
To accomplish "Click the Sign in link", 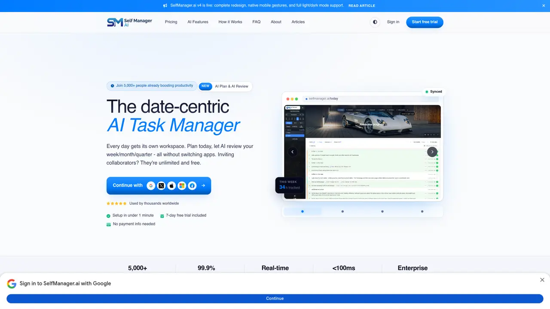I will [393, 22].
